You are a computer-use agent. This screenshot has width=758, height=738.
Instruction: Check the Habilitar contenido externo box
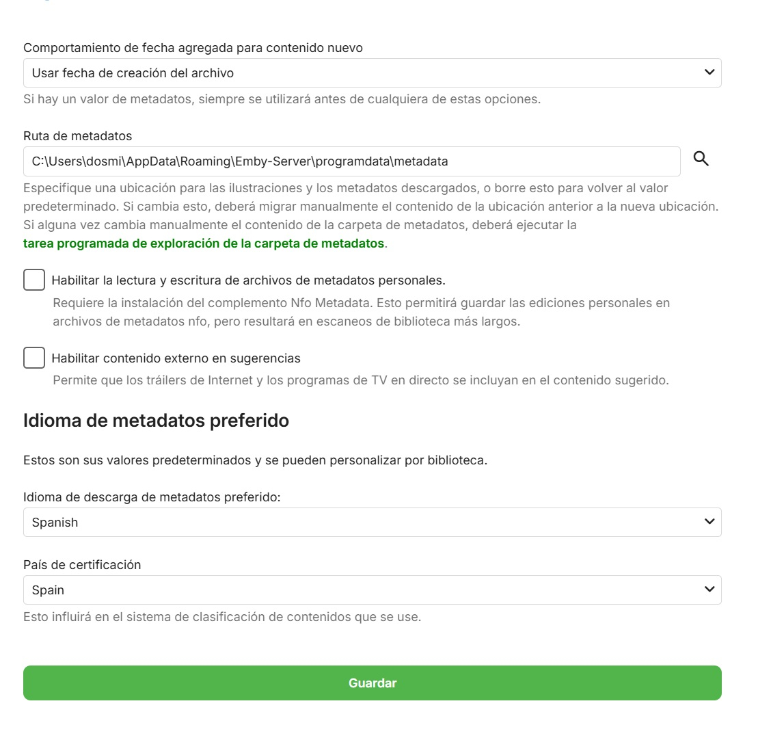(33, 357)
